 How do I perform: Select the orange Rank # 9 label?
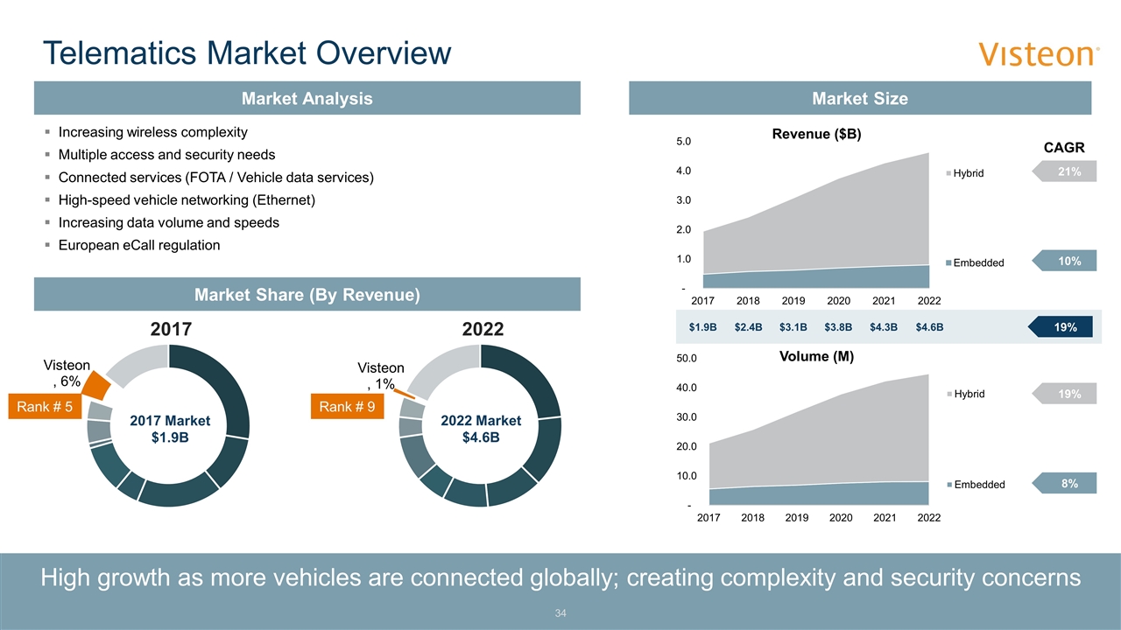pos(348,407)
